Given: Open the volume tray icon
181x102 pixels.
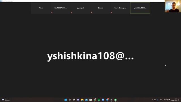Looking at the screenshot, I should click(x=167, y=100).
